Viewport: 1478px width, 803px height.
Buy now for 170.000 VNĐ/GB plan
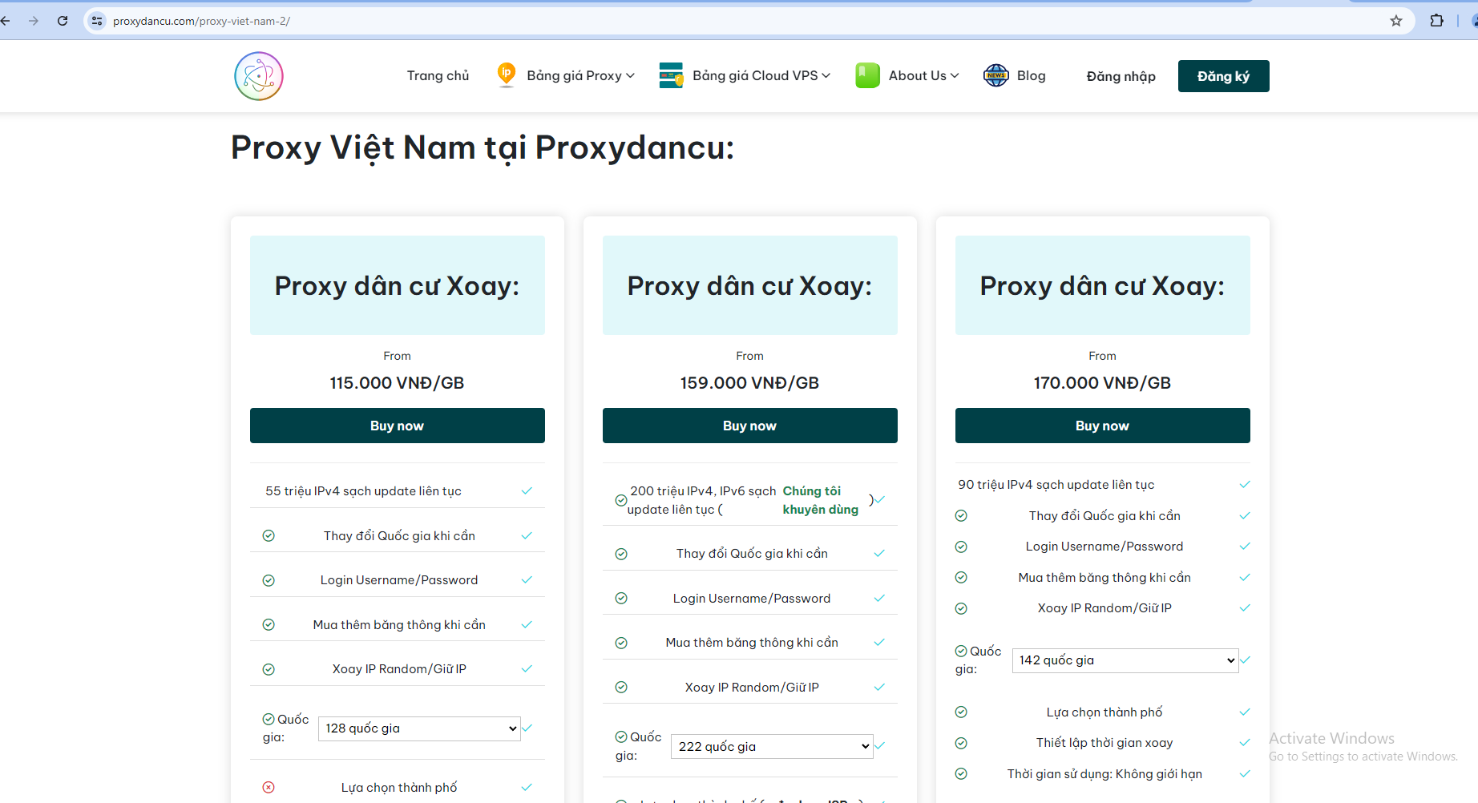point(1103,426)
